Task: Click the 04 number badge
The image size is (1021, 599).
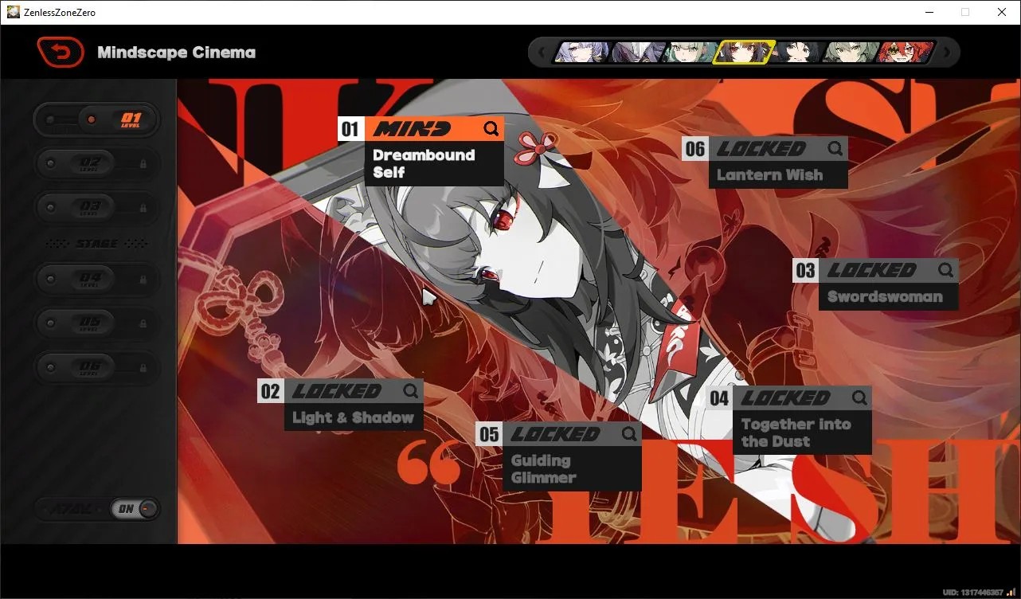Action: [719, 398]
